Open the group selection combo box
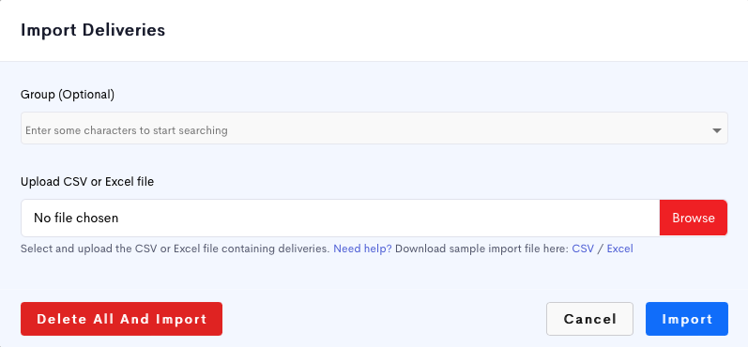Image resolution: width=748 pixels, height=347 pixels. point(374,128)
